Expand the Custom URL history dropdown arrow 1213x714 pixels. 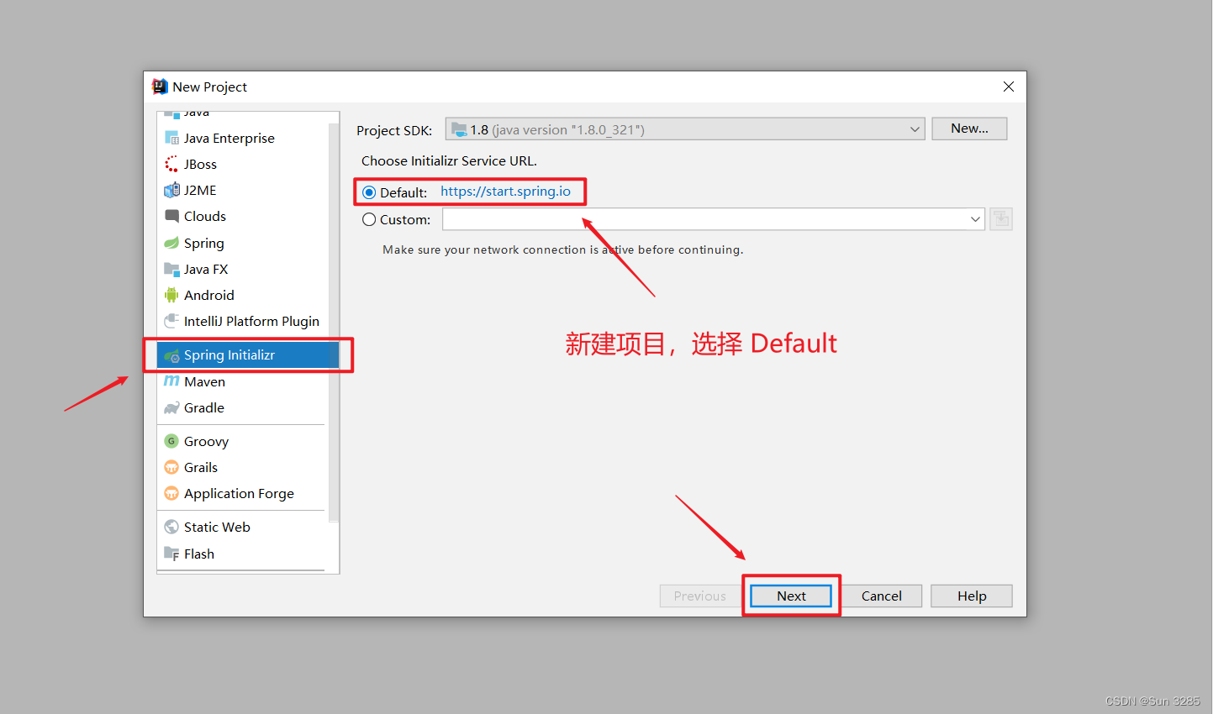[x=975, y=219]
